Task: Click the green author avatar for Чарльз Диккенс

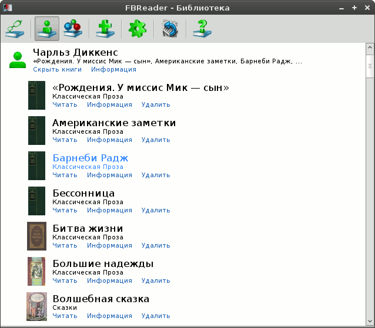Action: [x=18, y=60]
